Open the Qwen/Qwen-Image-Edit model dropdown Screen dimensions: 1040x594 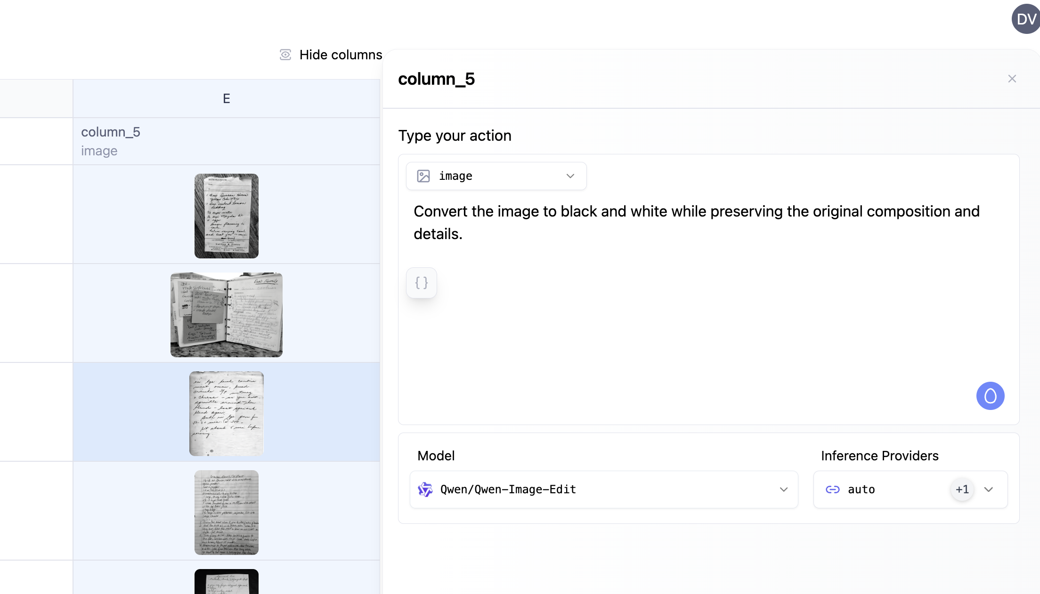(604, 490)
